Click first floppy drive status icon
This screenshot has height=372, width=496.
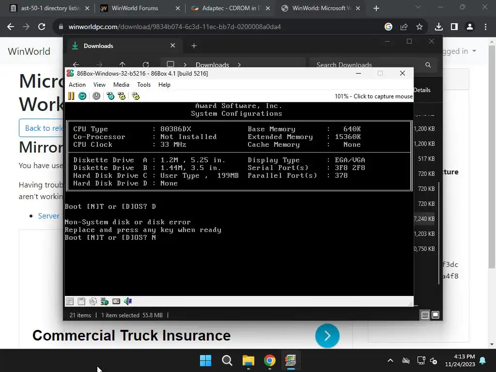pos(70,301)
